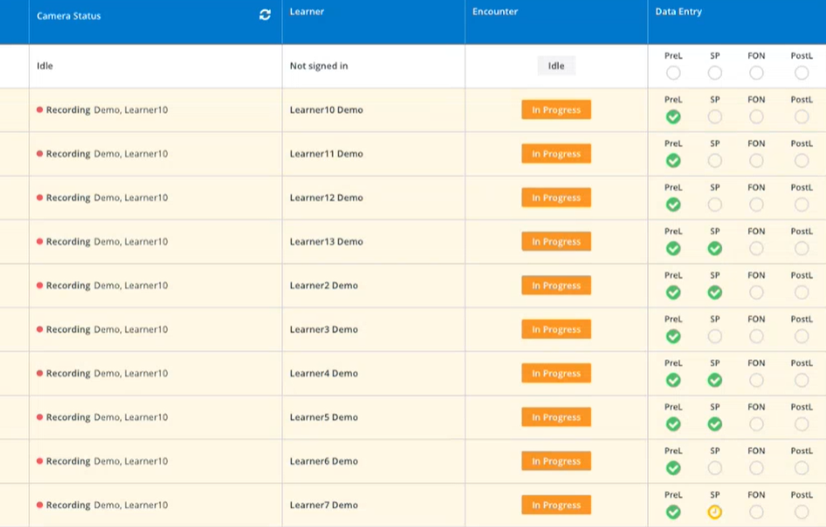Viewport: 826px width, 527px height.
Task: Click the Learner column header
Action: click(306, 11)
